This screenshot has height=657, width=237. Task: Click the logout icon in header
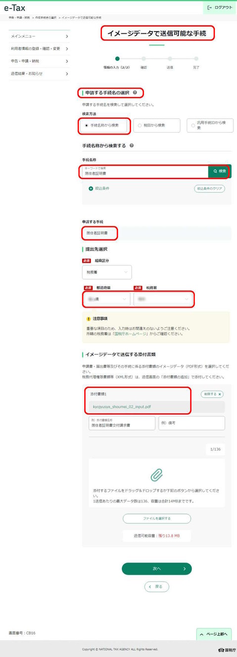[210, 7]
